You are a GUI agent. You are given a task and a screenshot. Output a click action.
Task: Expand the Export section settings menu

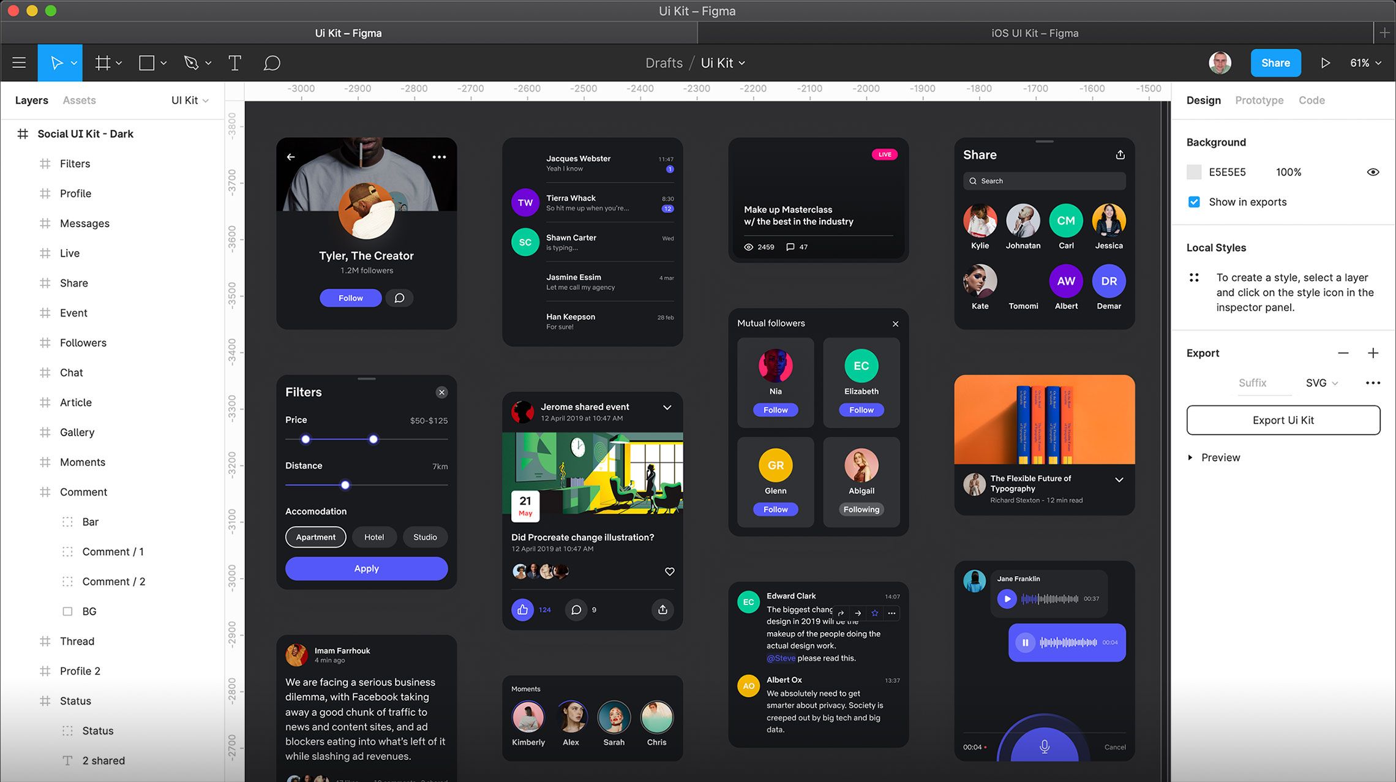[x=1373, y=383]
